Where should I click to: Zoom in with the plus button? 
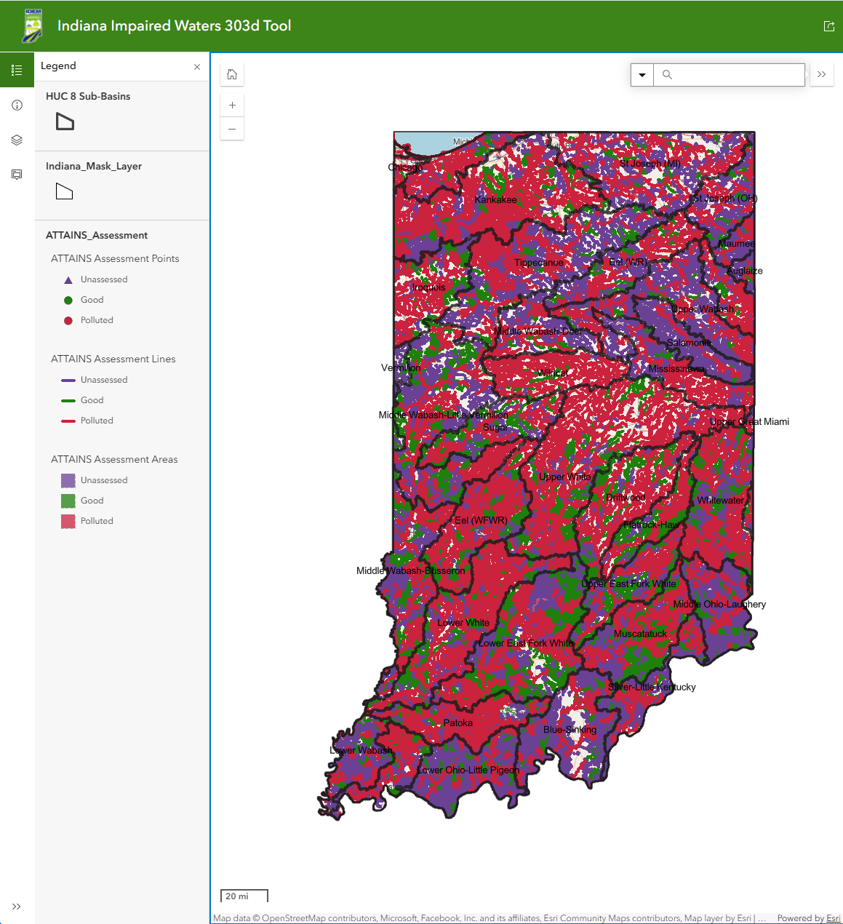[x=232, y=105]
